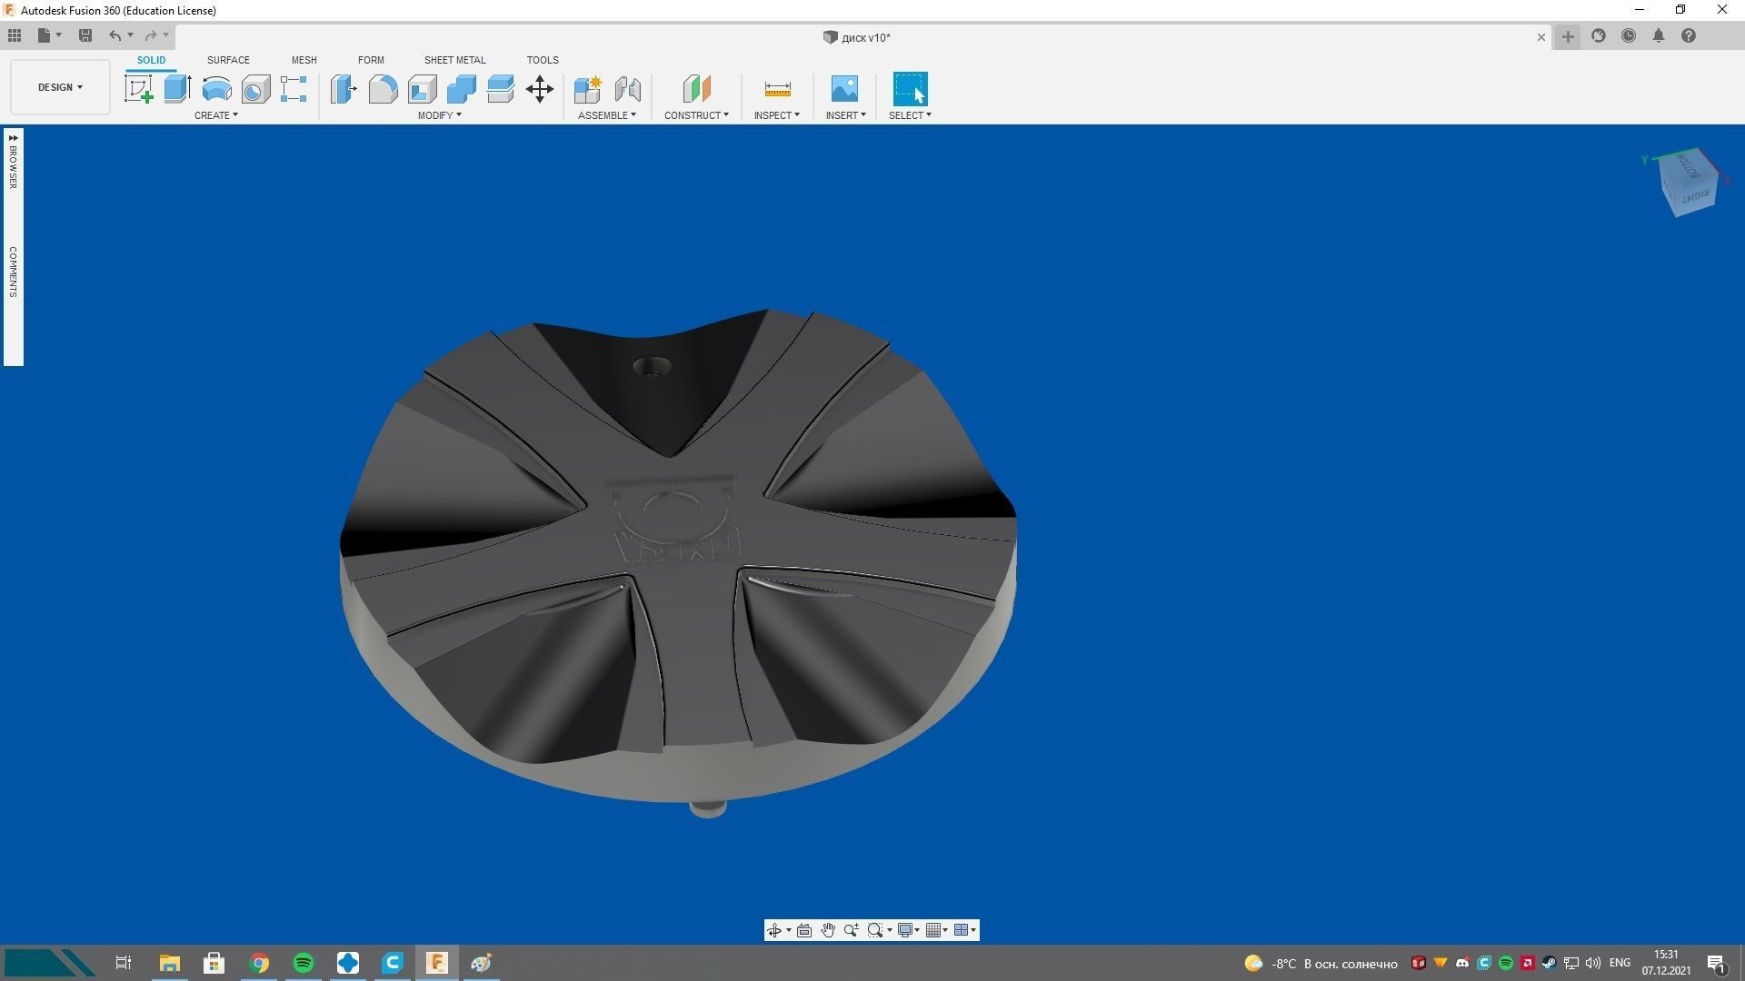Expand the INSPECT menu
This screenshot has width=1745, height=981.
click(x=777, y=115)
